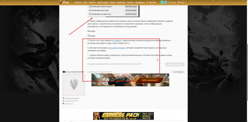Open the Магазин shop link
Screen dimensions: 248x122
point(153,3)
